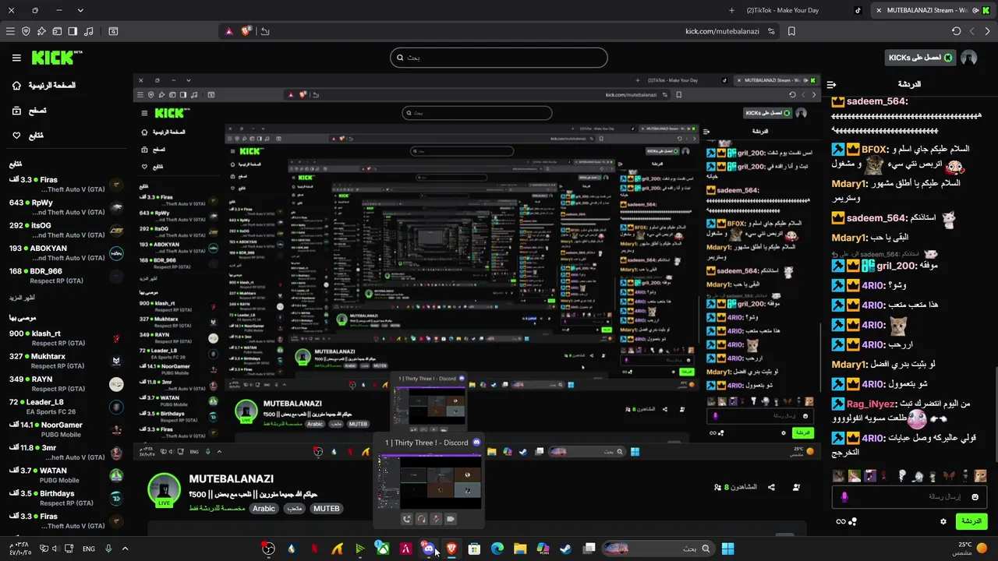Open BDR_966 channel in sidebar
Viewport: 998px width, 561px height.
[66, 276]
